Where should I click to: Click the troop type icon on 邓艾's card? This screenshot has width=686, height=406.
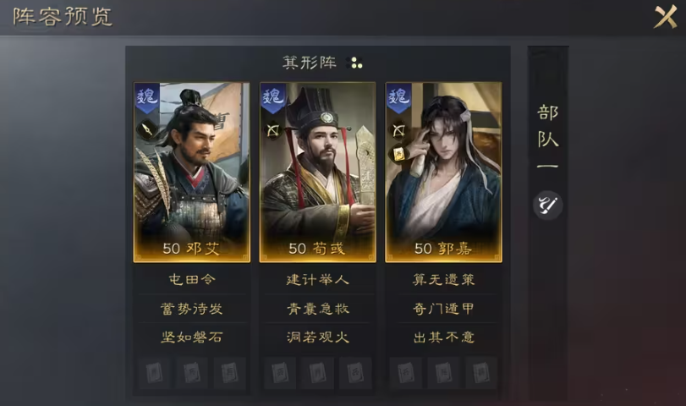(146, 129)
